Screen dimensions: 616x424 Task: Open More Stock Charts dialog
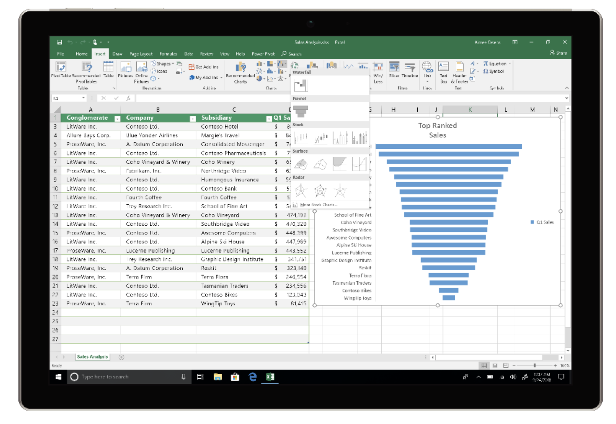tap(315, 205)
